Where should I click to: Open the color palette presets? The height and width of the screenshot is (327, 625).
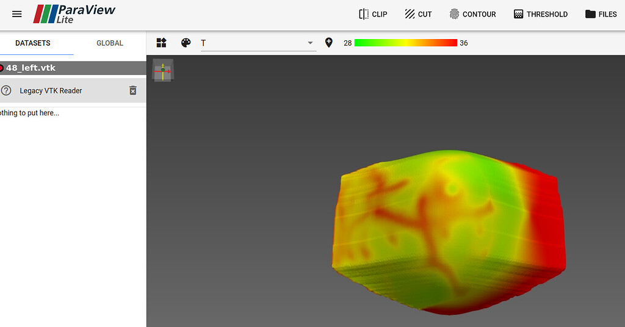coord(186,43)
